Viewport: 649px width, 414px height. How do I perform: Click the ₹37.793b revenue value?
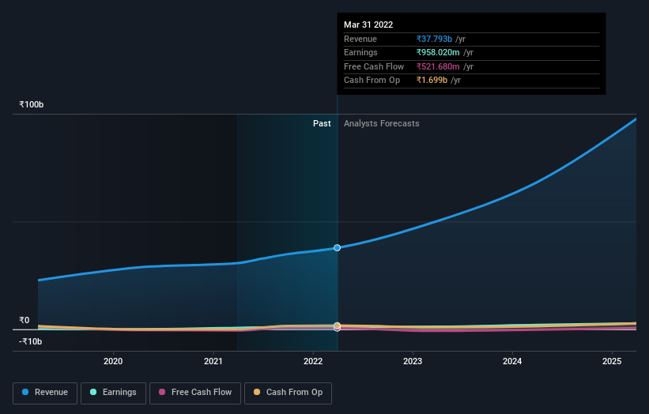pos(434,39)
